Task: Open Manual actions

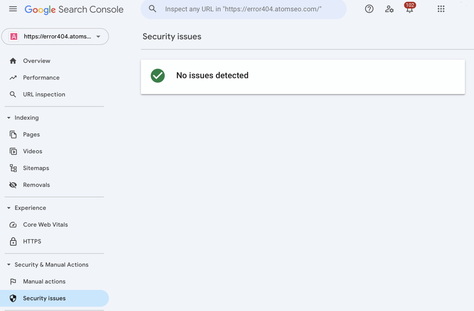Action: click(44, 281)
